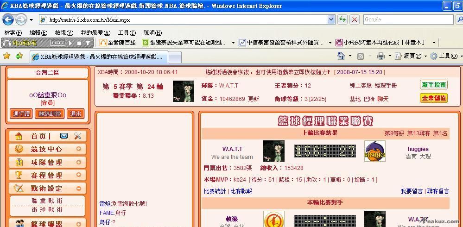
Task: Click the IE Home icon in command bar
Action: click(341, 56)
